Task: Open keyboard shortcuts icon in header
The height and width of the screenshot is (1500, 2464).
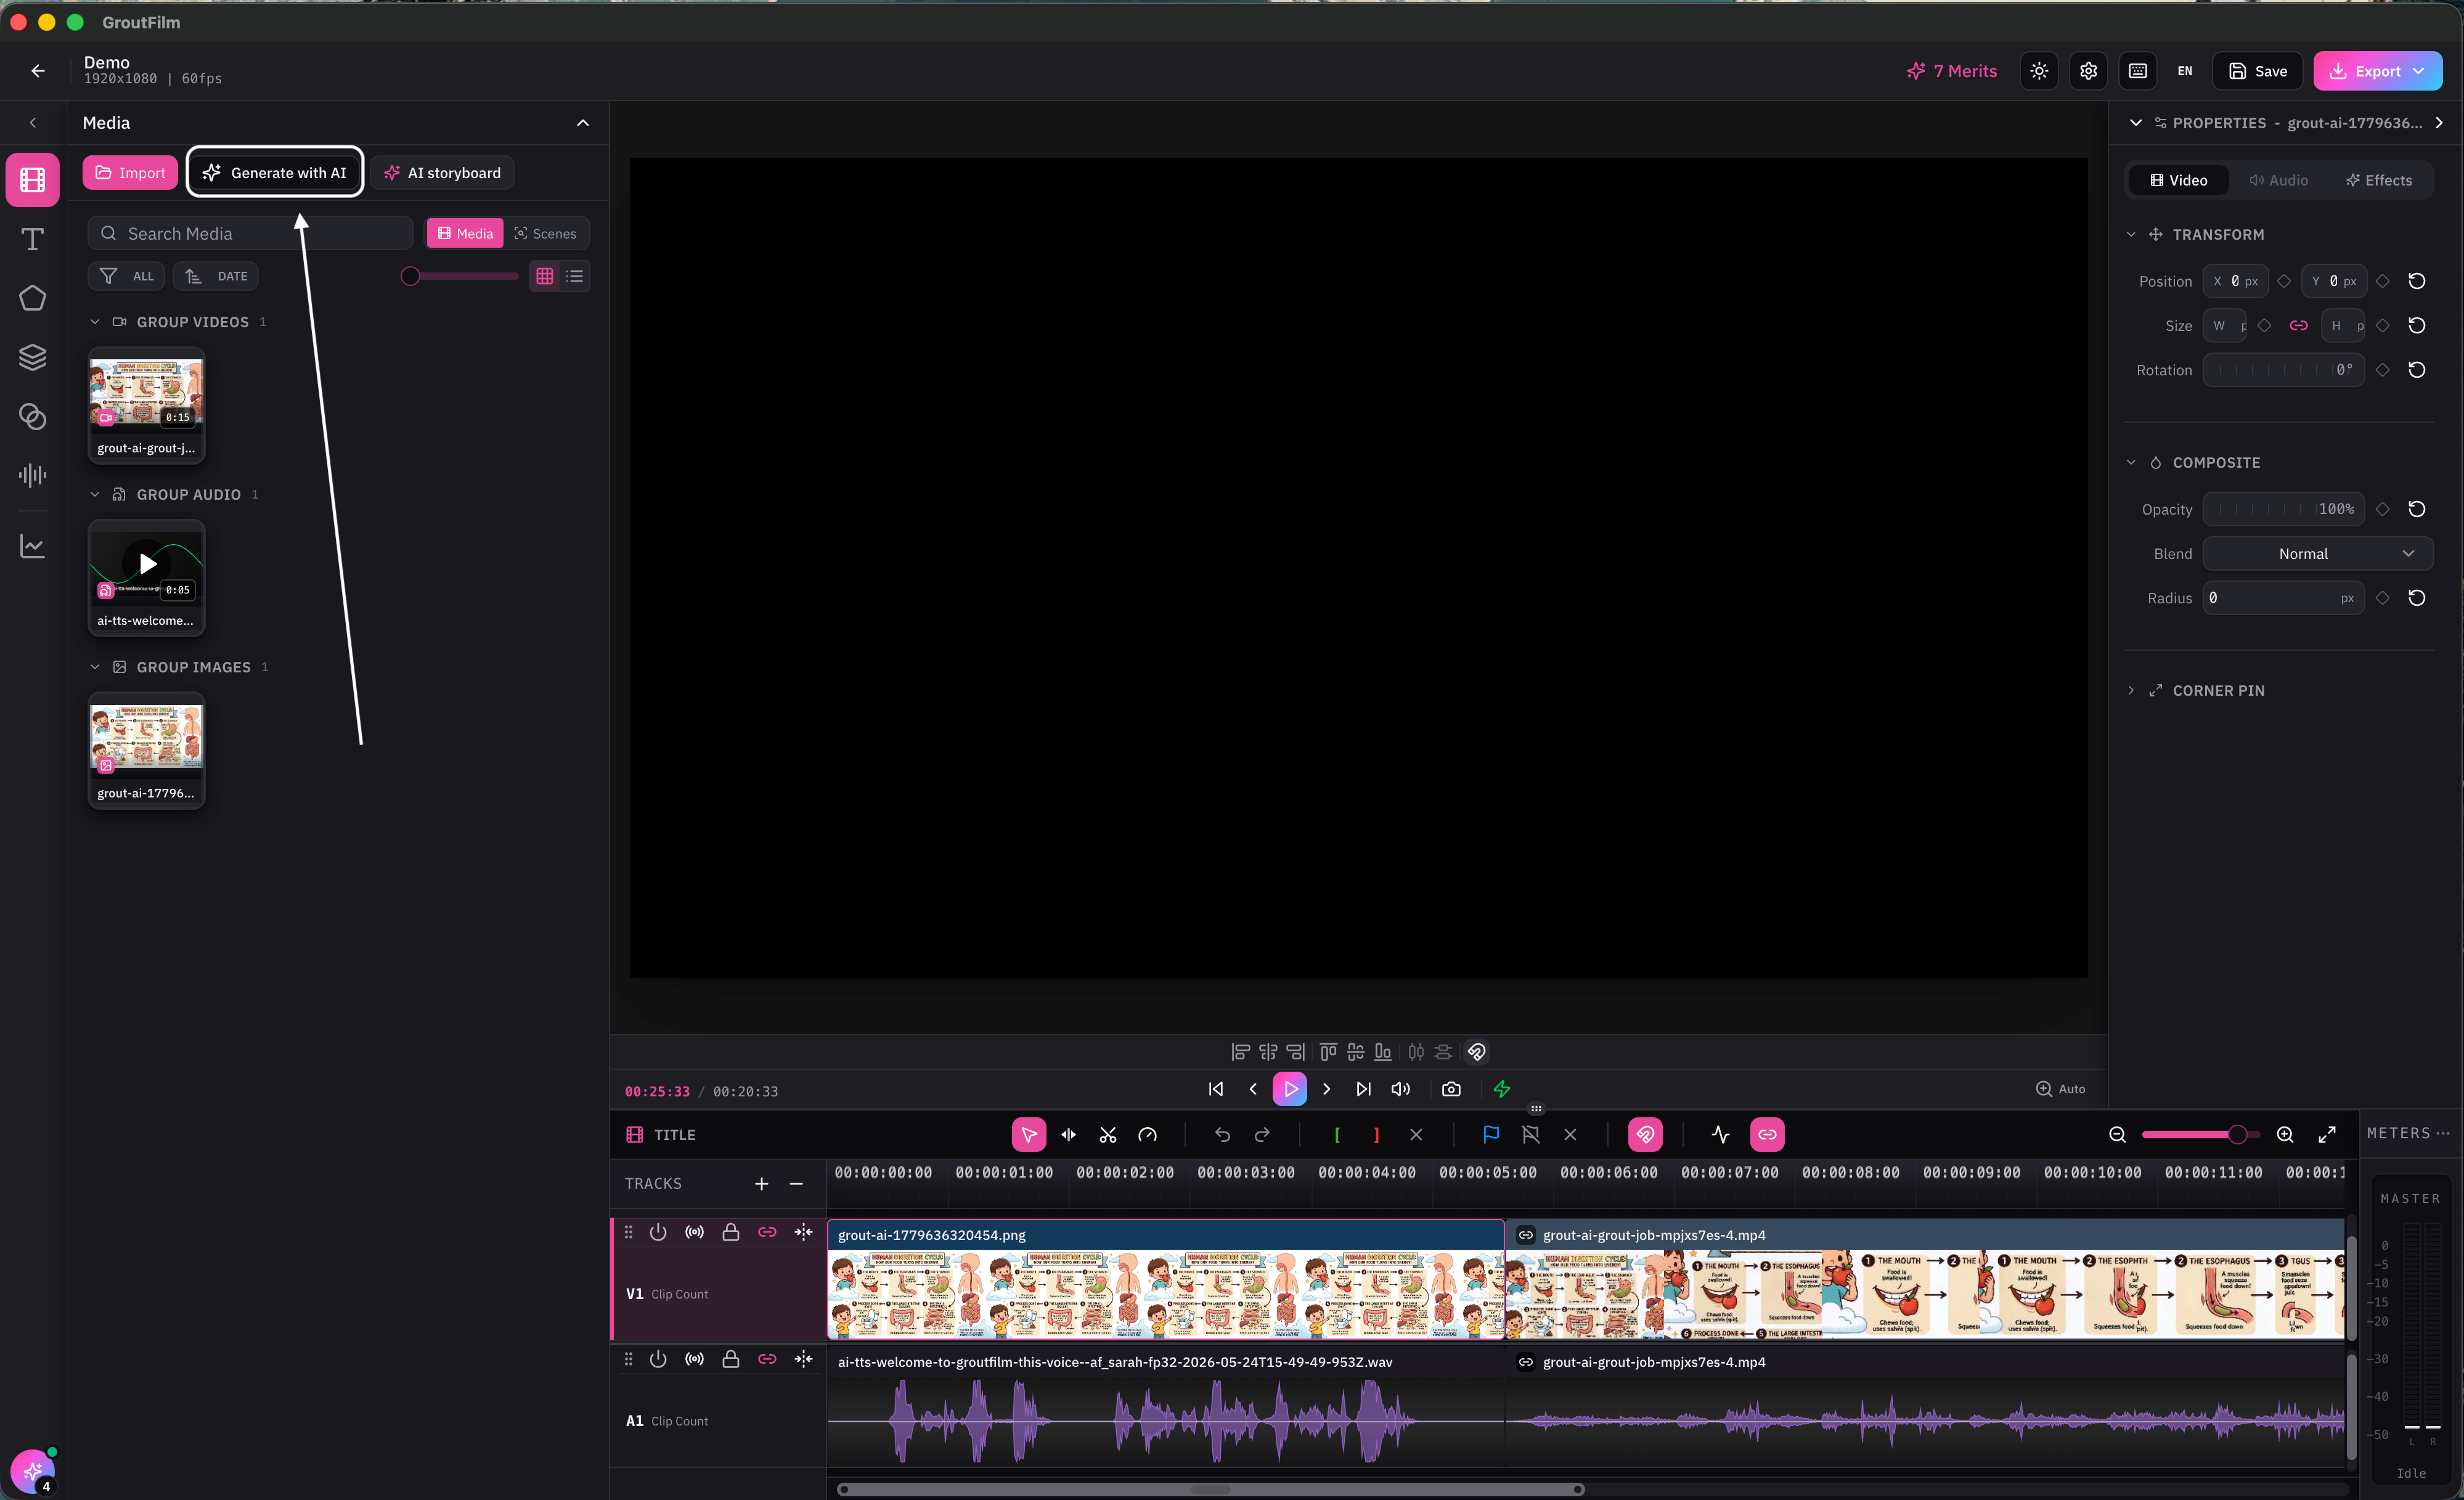Action: pos(2138,71)
